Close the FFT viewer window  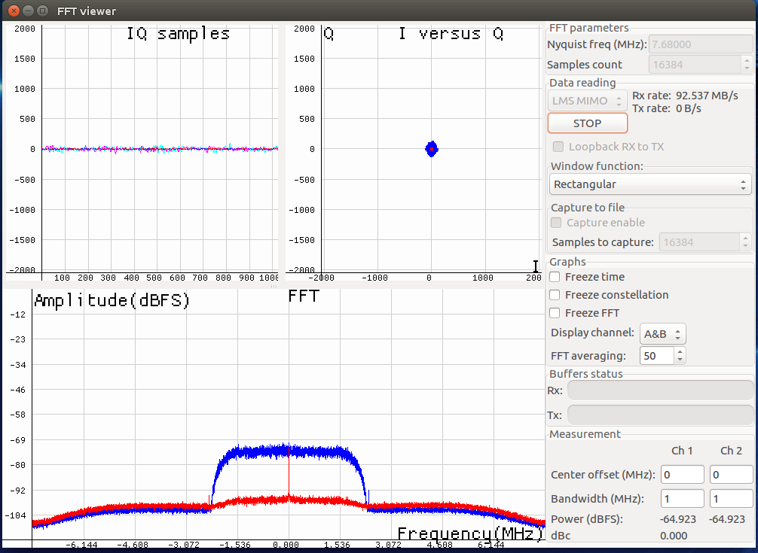(x=11, y=11)
